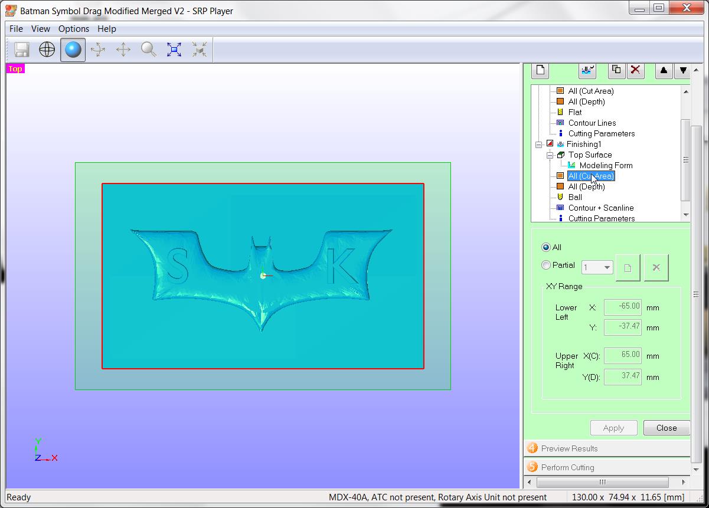This screenshot has height=508, width=709.
Task: Click the step 4 Preview Results icon
Action: [x=532, y=448]
